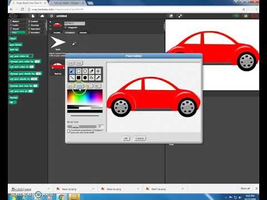
Task: Select the Variables block category
Action: click(36, 33)
